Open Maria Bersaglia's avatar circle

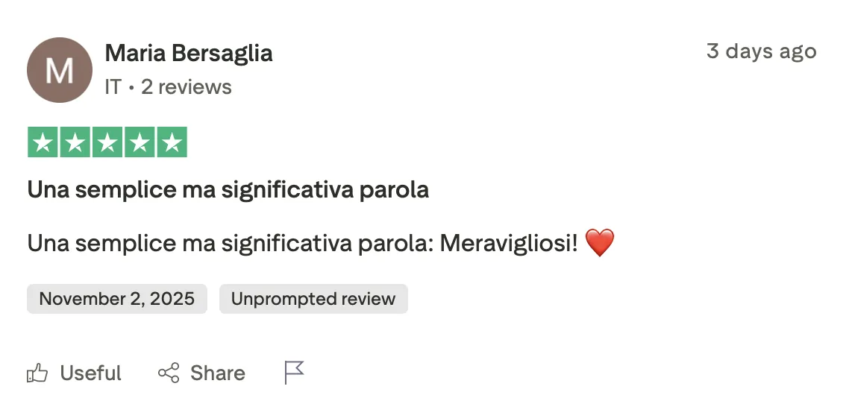pyautogui.click(x=60, y=70)
